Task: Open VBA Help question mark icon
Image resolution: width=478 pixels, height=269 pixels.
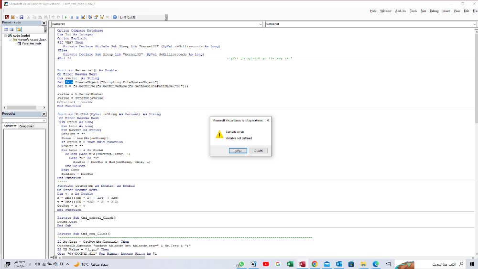Action: point(115,17)
